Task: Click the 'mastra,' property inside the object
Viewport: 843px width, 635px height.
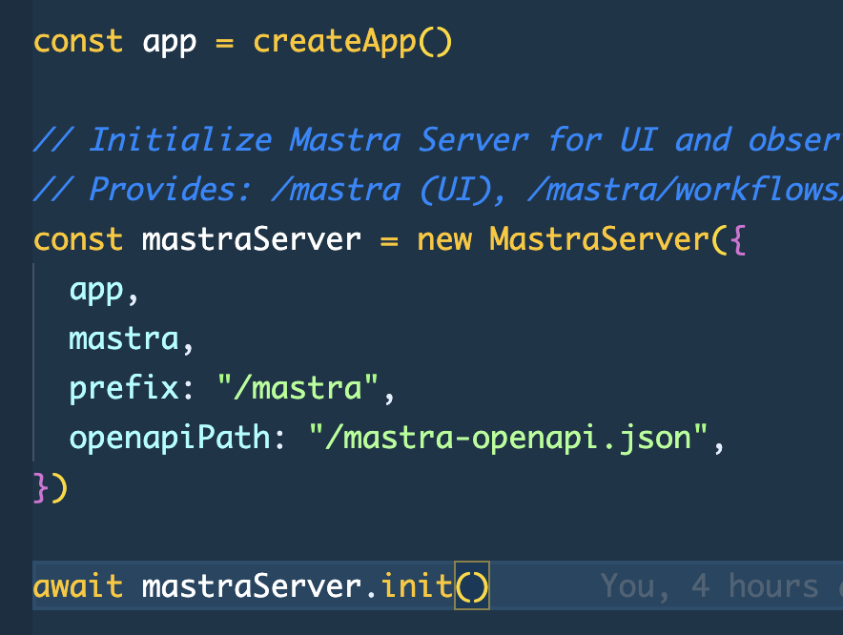Action: tap(132, 339)
